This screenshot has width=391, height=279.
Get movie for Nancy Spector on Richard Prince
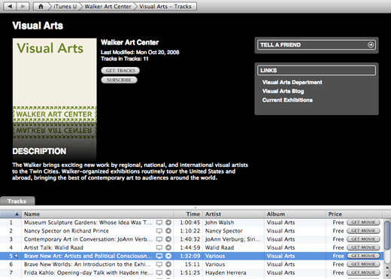point(363,231)
